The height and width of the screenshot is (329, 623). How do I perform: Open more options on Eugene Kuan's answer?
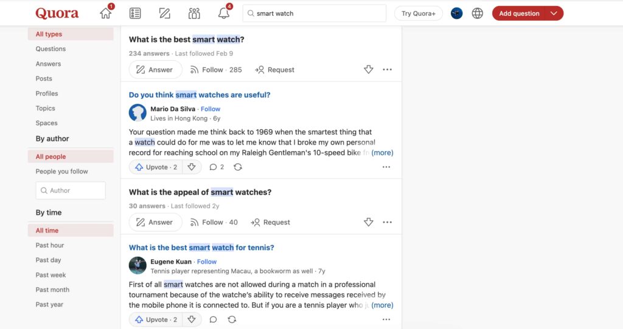(x=386, y=319)
